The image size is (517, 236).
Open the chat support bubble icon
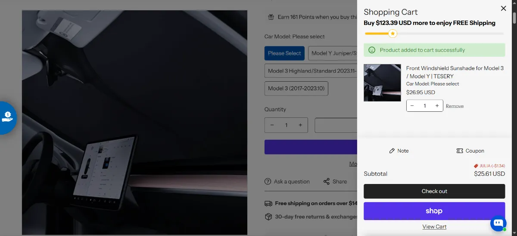(498, 224)
